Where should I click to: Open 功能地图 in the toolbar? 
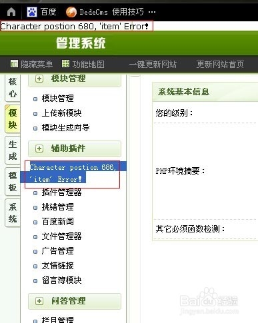[x=88, y=64]
